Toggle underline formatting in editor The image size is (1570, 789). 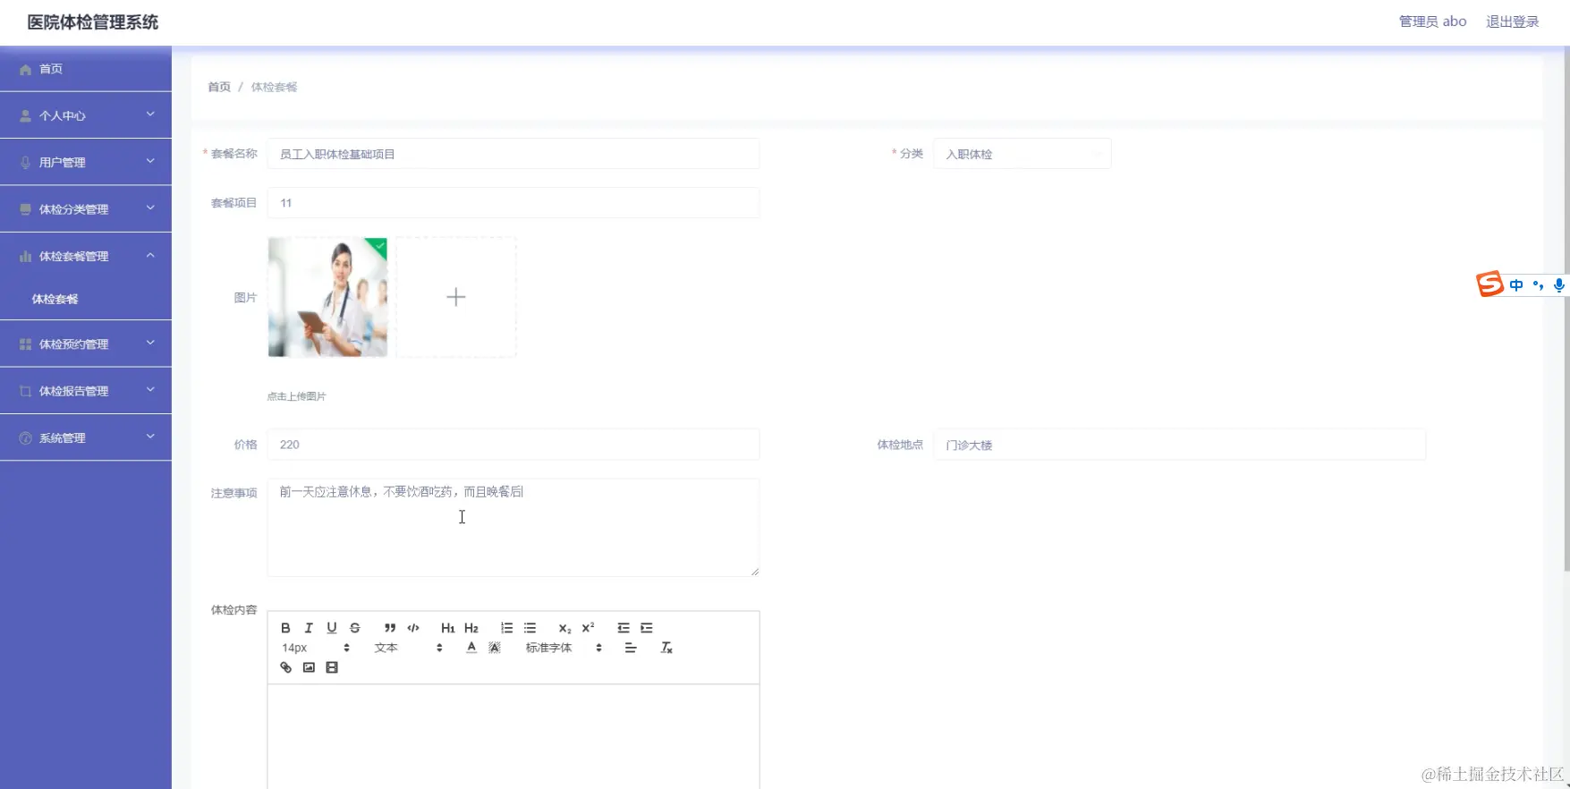332,628
